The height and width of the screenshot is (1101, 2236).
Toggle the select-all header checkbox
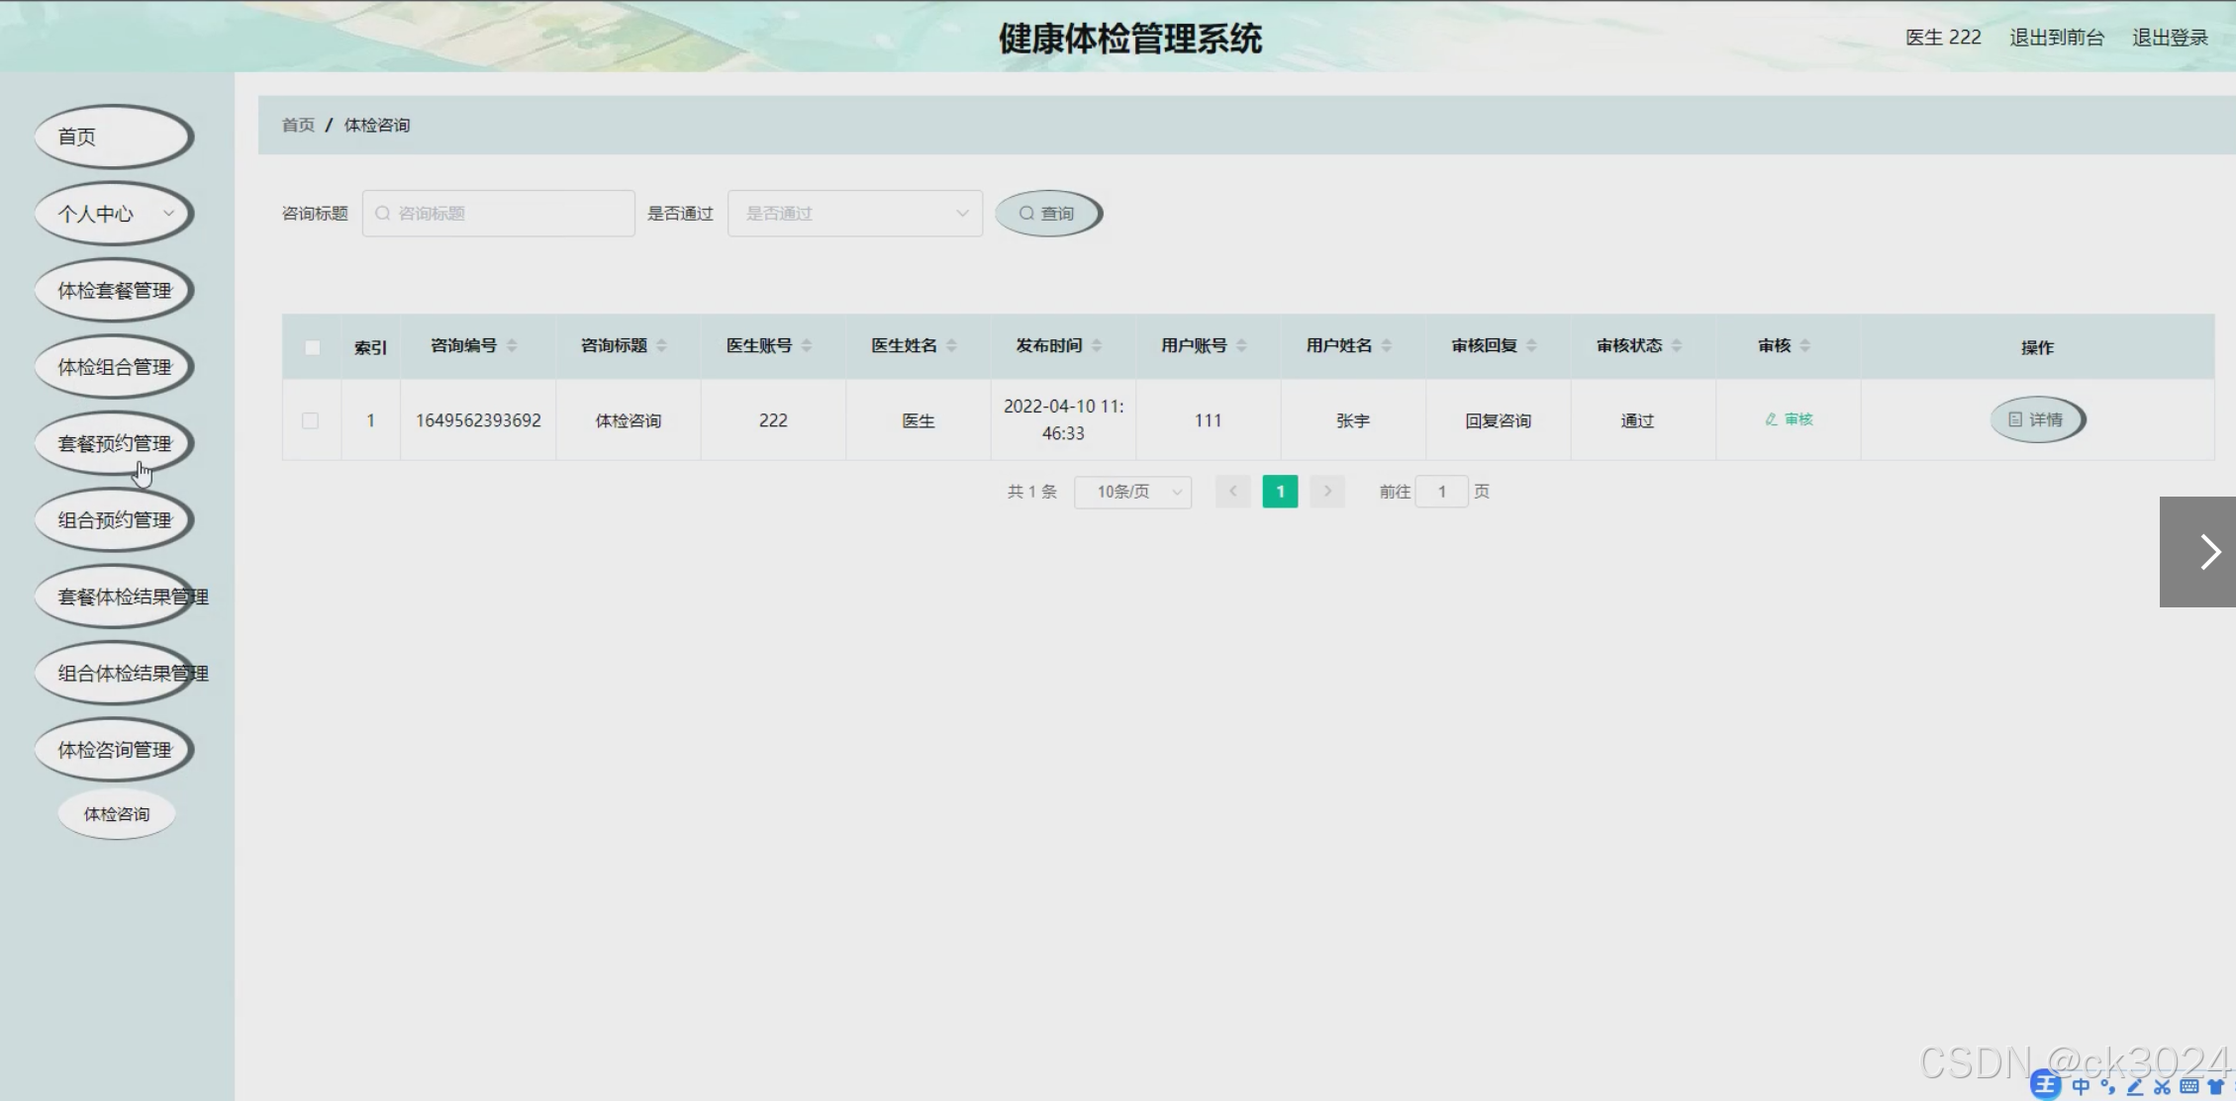312,347
